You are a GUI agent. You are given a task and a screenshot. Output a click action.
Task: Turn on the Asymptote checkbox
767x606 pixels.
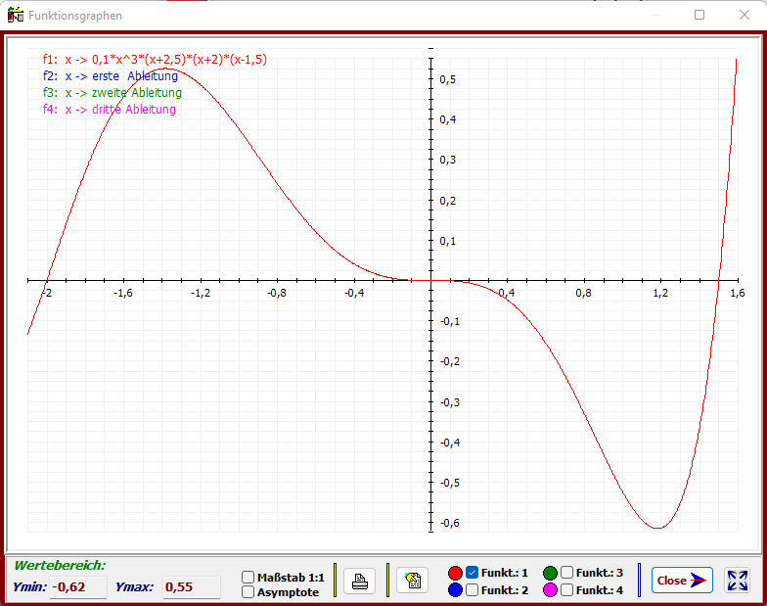point(248,592)
